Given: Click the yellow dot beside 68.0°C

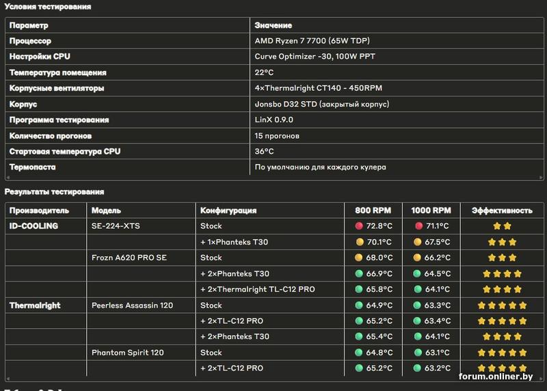Looking at the screenshot, I should tap(358, 258).
